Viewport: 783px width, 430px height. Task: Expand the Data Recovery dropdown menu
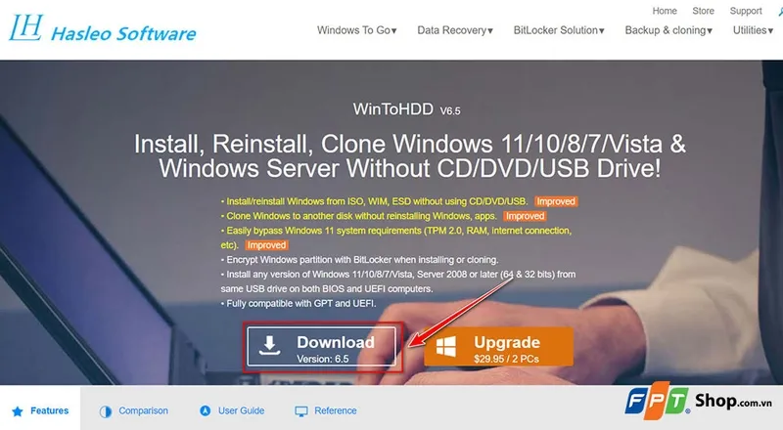[455, 30]
